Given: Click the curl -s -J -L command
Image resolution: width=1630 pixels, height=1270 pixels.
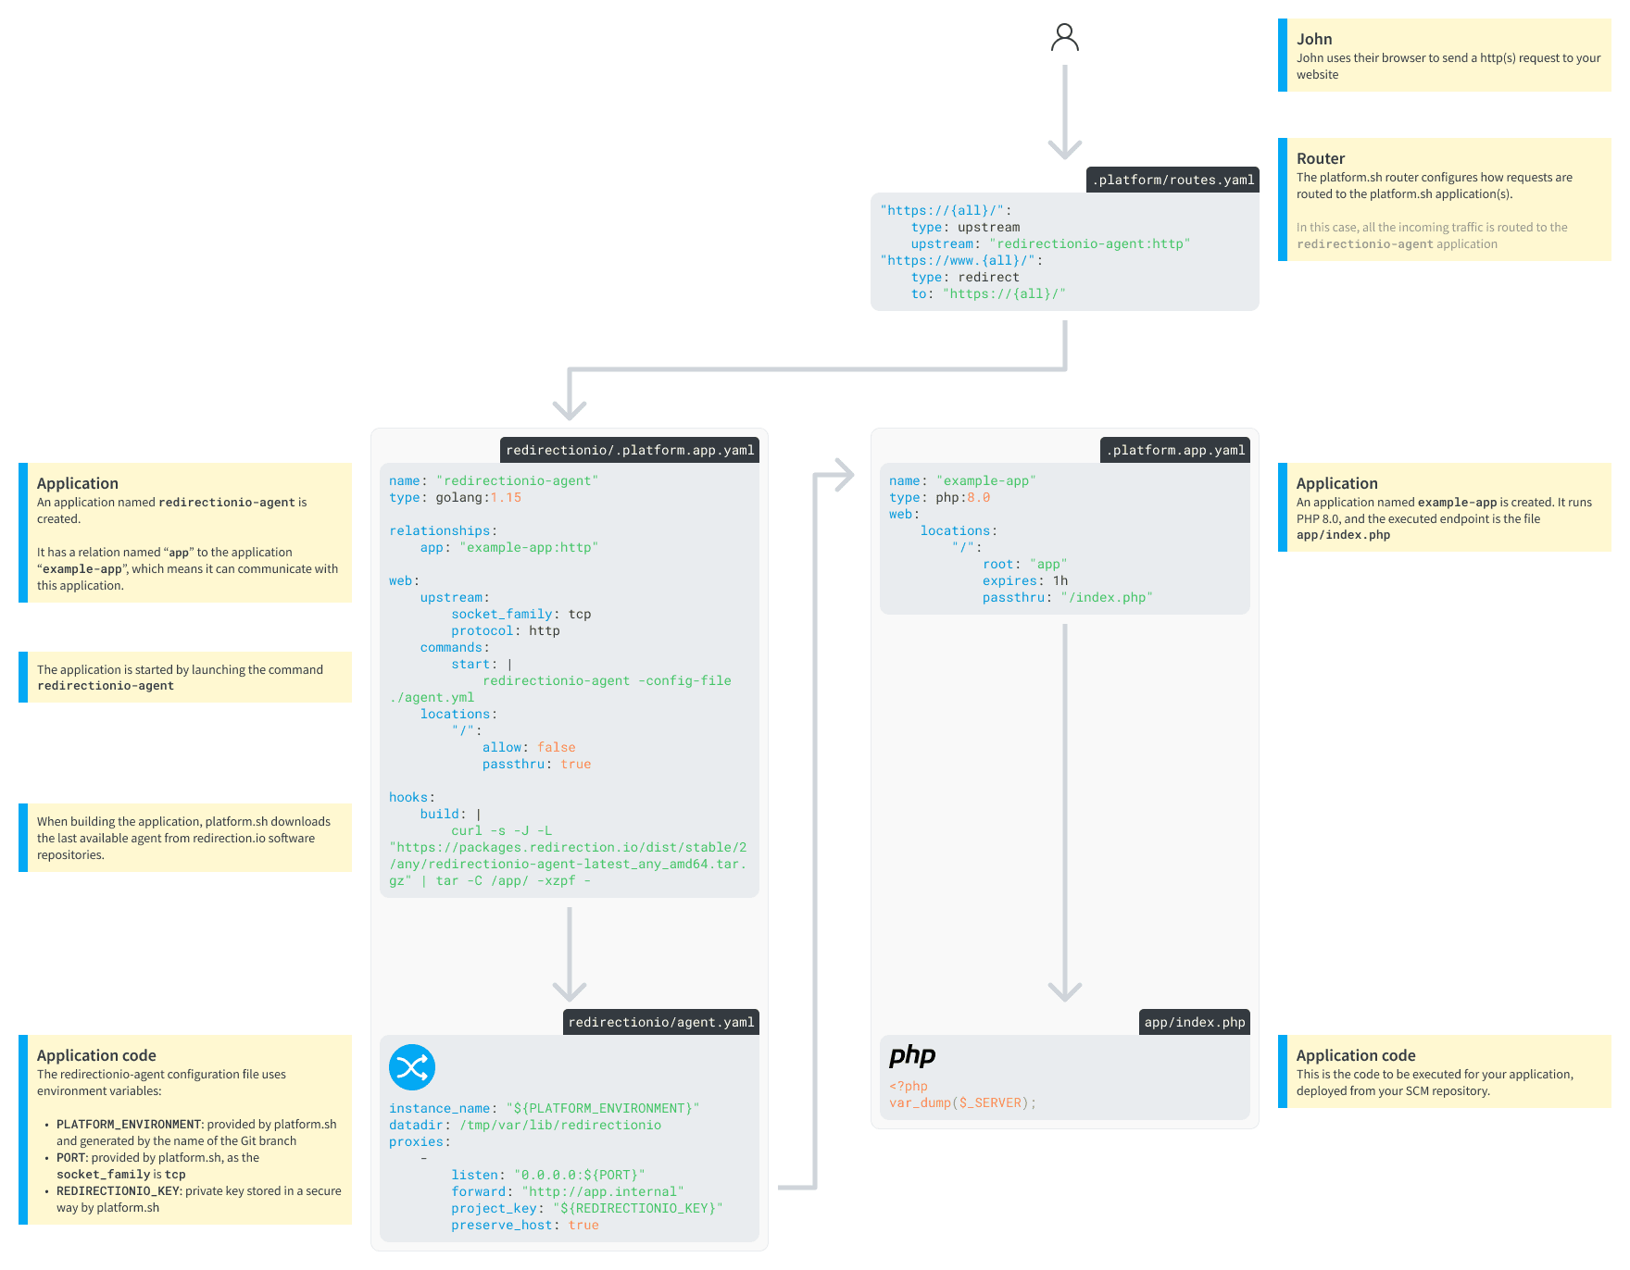Looking at the screenshot, I should pos(502,830).
